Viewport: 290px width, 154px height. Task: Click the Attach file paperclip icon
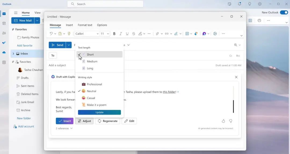tap(157, 34)
